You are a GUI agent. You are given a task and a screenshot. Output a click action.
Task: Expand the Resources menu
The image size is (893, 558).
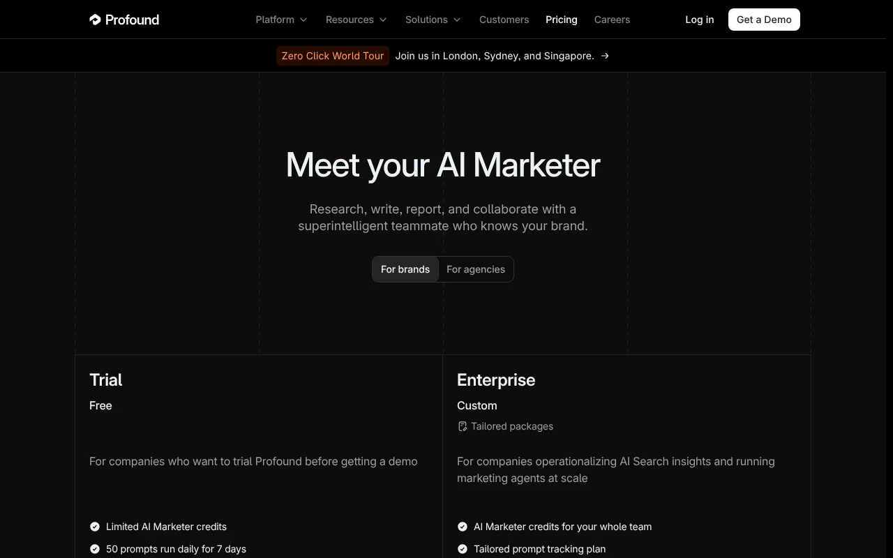tap(356, 20)
